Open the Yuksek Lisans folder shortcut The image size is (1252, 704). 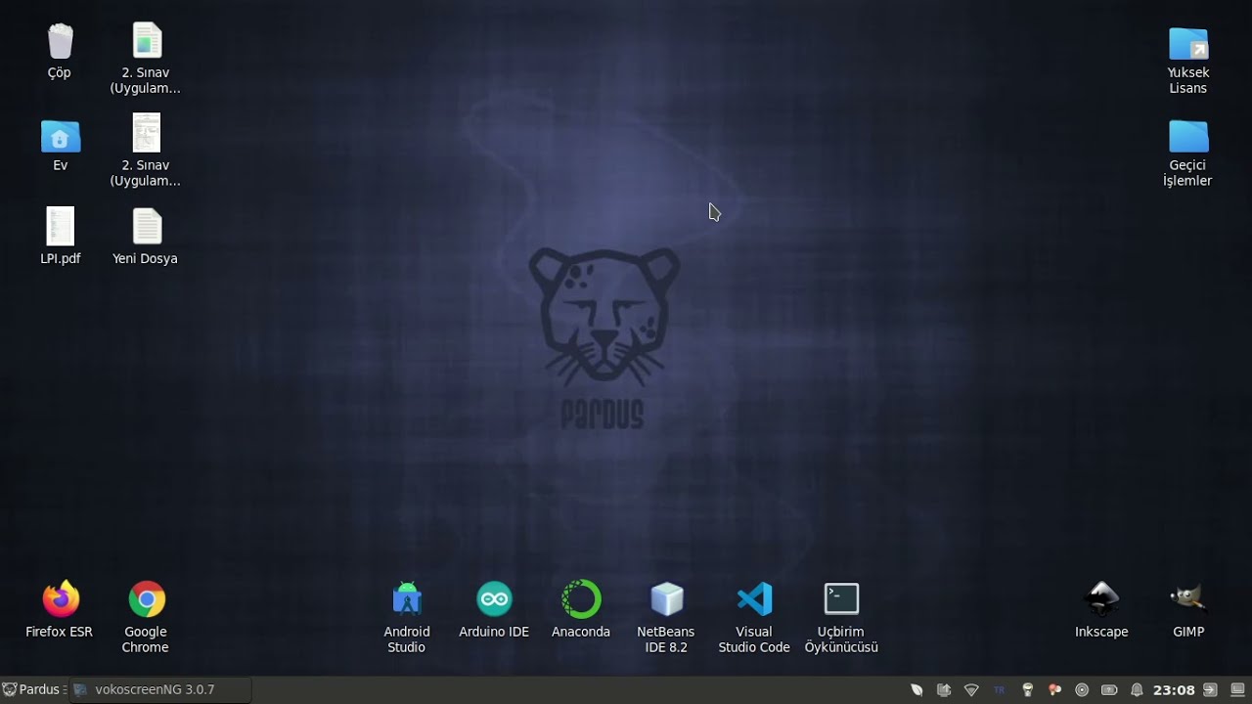(x=1188, y=60)
